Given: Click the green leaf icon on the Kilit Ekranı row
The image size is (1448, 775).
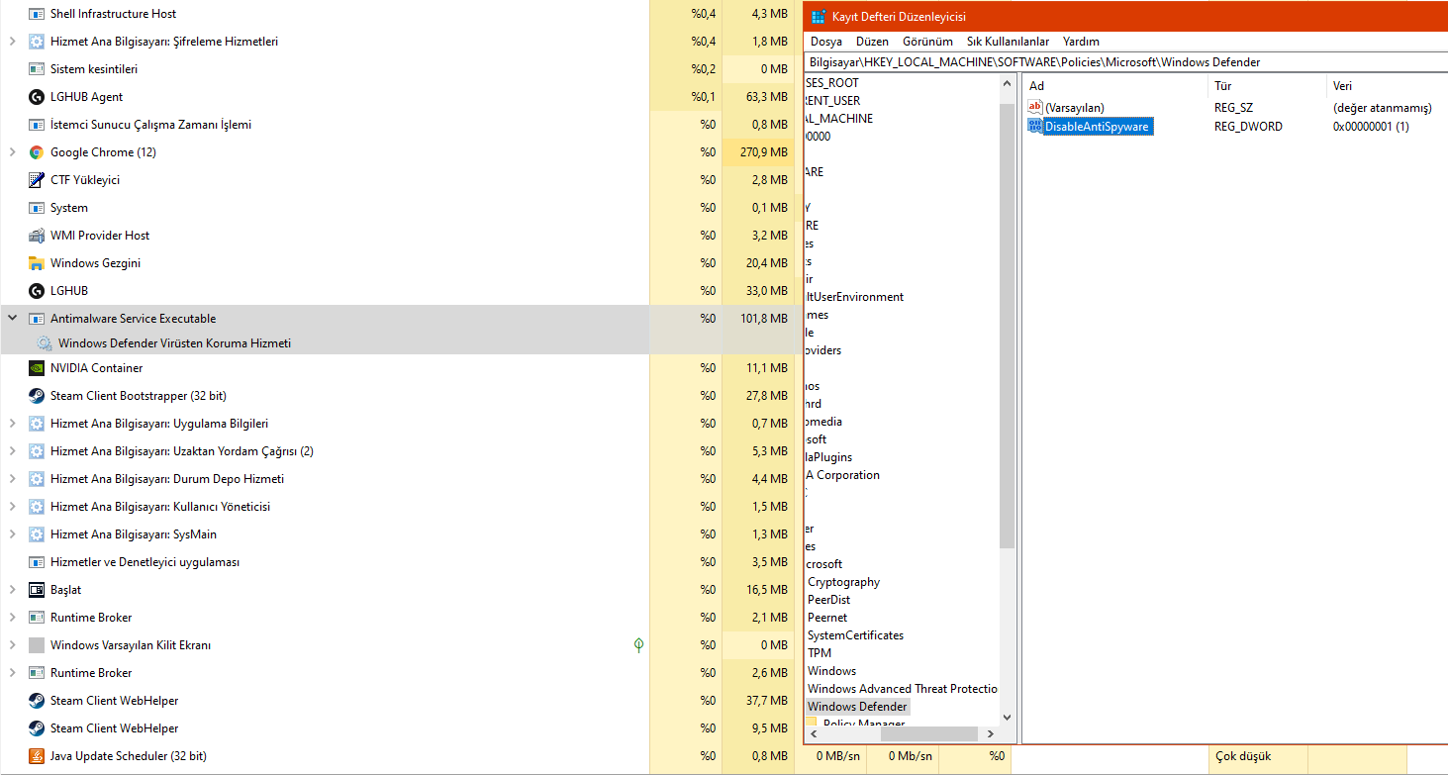Looking at the screenshot, I should [x=638, y=645].
